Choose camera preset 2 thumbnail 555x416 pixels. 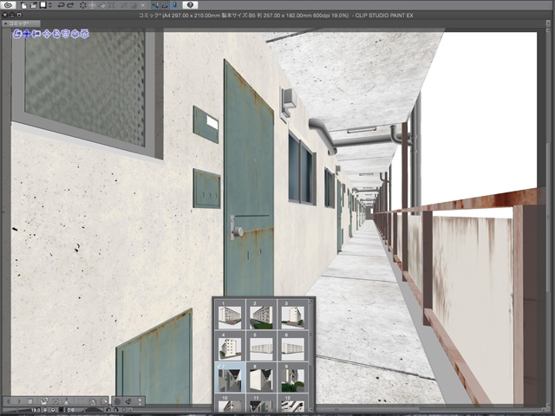coord(261,315)
